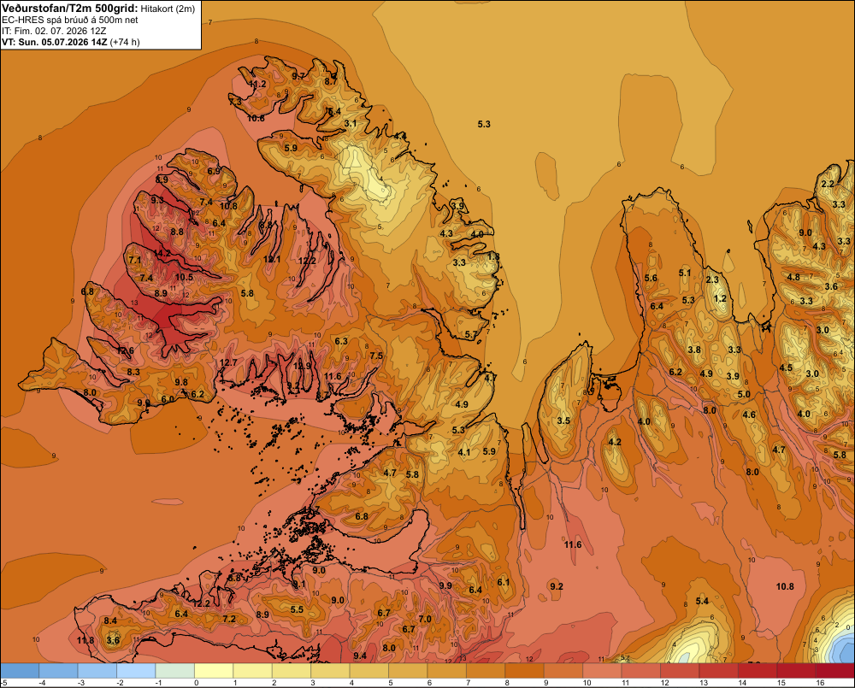Select the light yellow legend swatch between 0 and 1
This screenshot has width=855, height=688.
[x=215, y=671]
